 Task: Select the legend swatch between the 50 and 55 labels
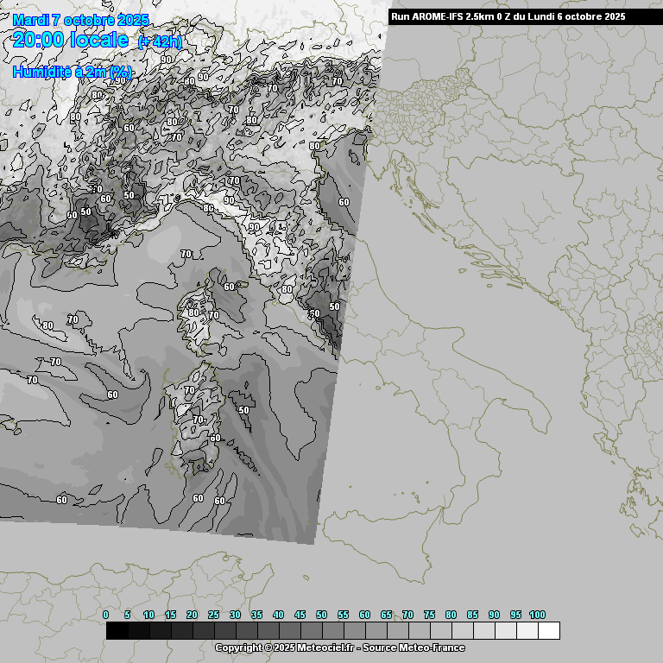tap(332, 631)
